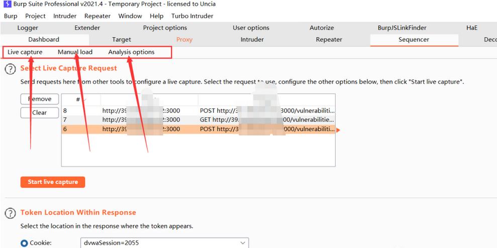Select request row number 8
The image size is (497, 248).
[198, 111]
